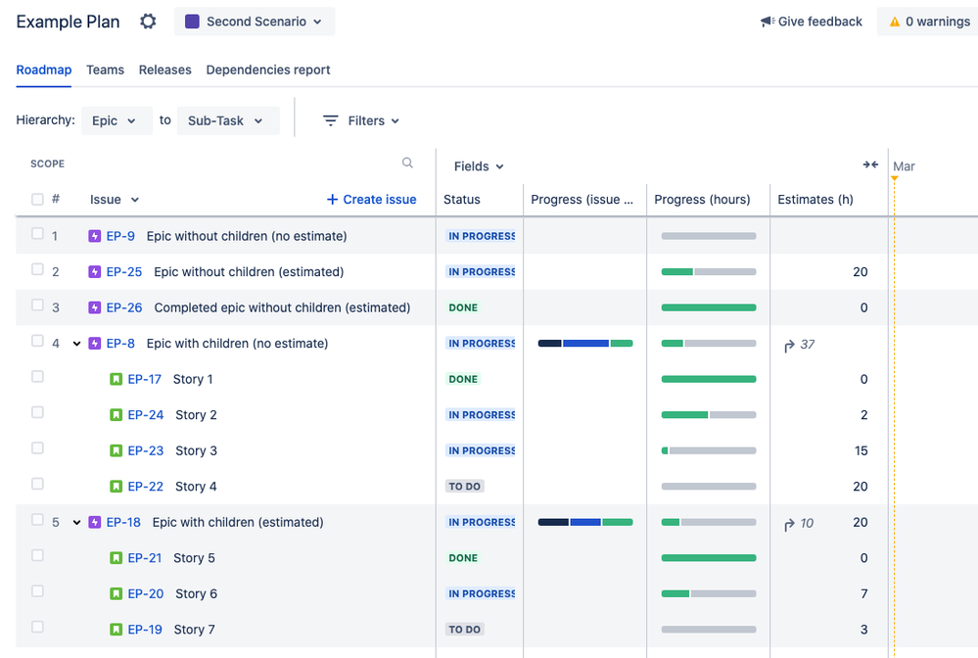Image resolution: width=978 pixels, height=658 pixels.
Task: Click the dependency badge showing 37 on EP-8
Action: point(800,344)
